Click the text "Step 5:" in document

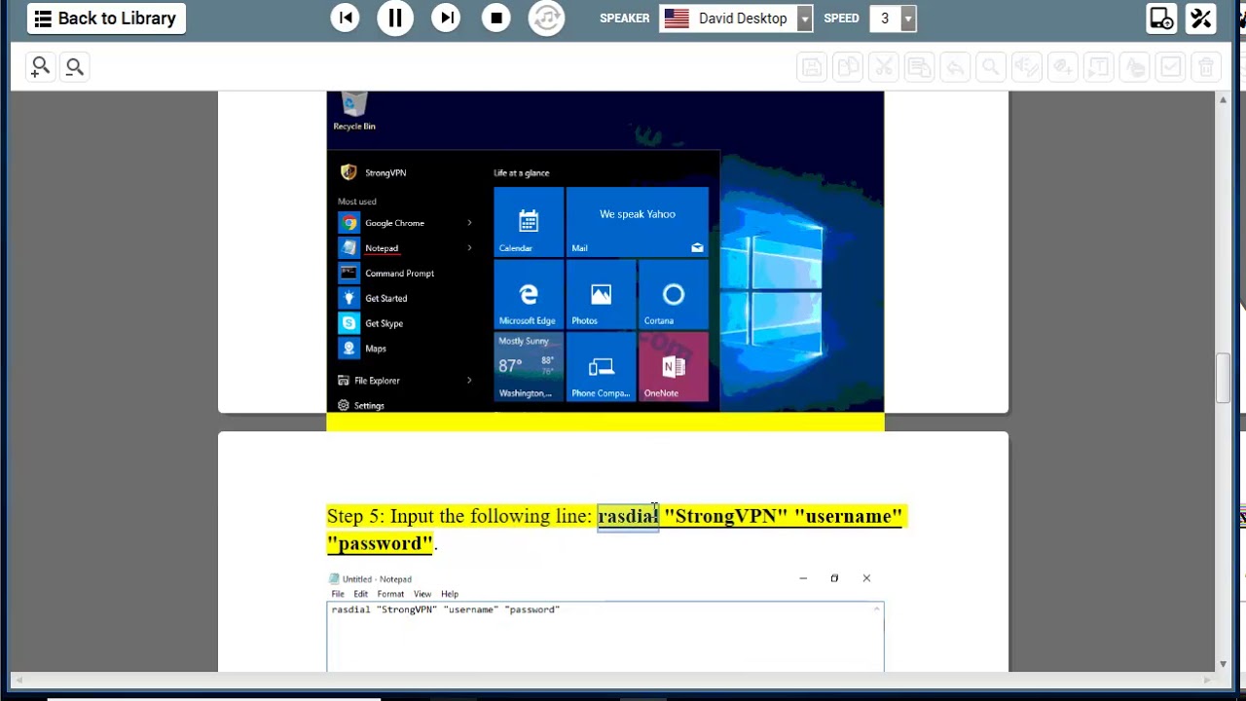pos(355,516)
